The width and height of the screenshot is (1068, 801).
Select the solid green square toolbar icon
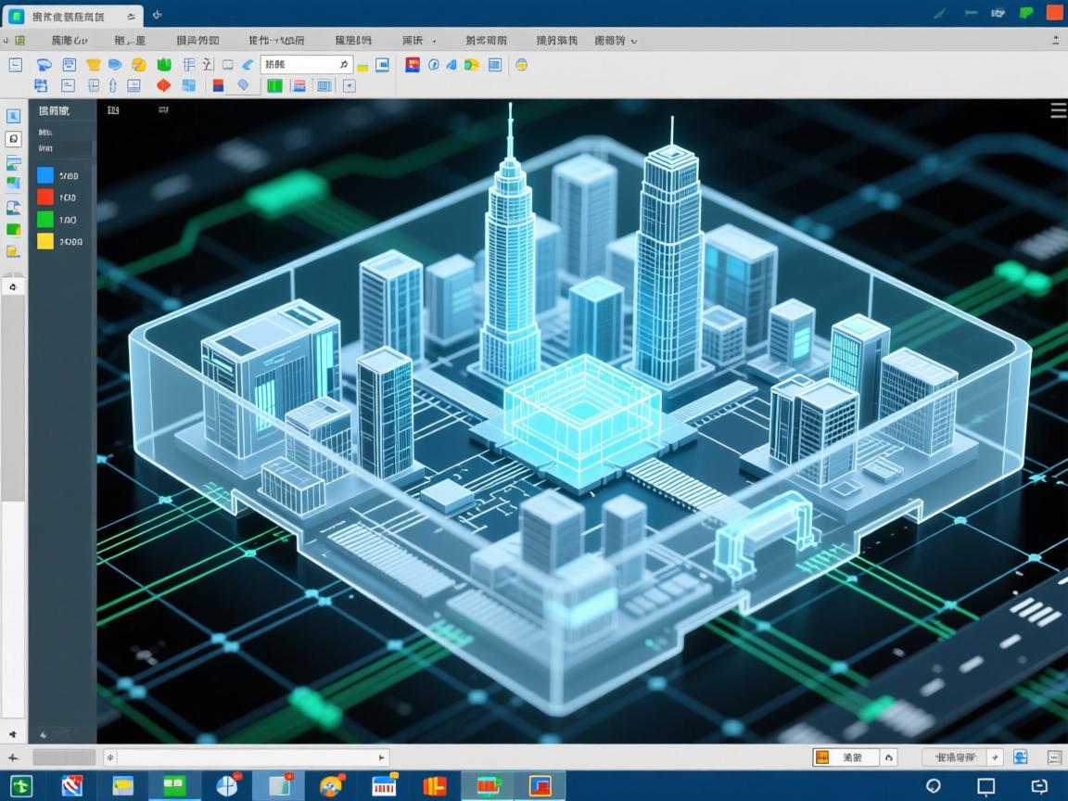(273, 86)
